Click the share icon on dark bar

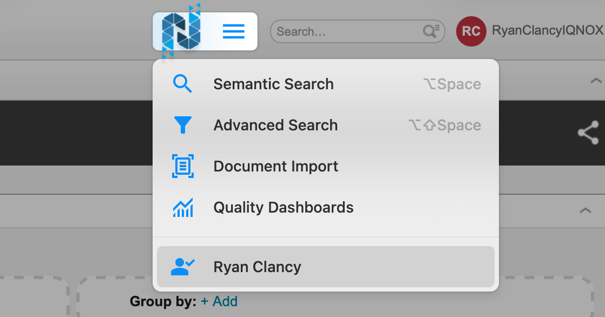[x=588, y=133]
